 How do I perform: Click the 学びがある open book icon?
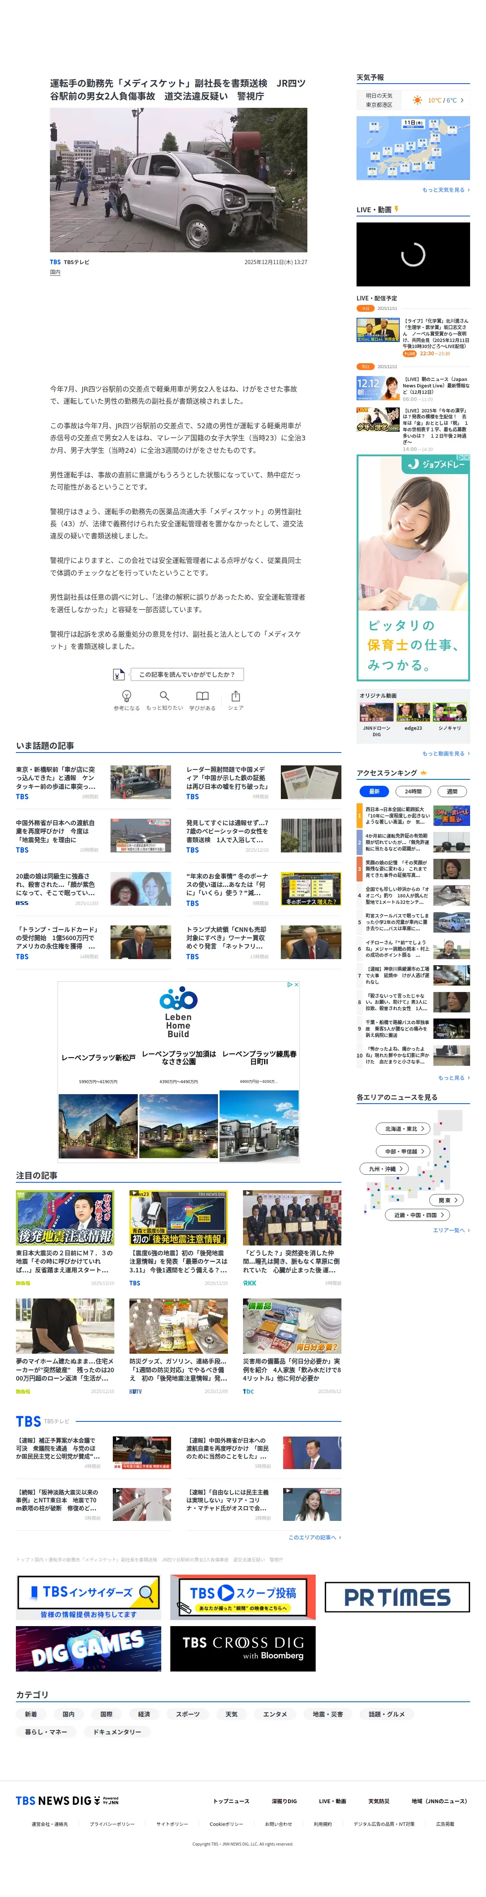(x=202, y=696)
